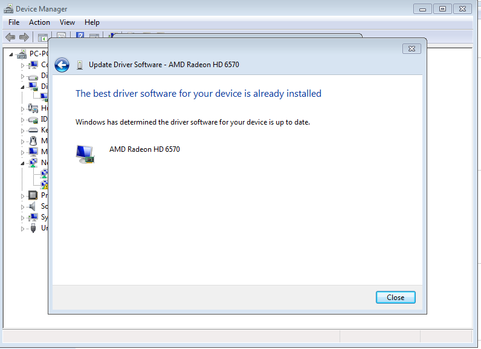Minimize the Device Manager window

pos(422,9)
